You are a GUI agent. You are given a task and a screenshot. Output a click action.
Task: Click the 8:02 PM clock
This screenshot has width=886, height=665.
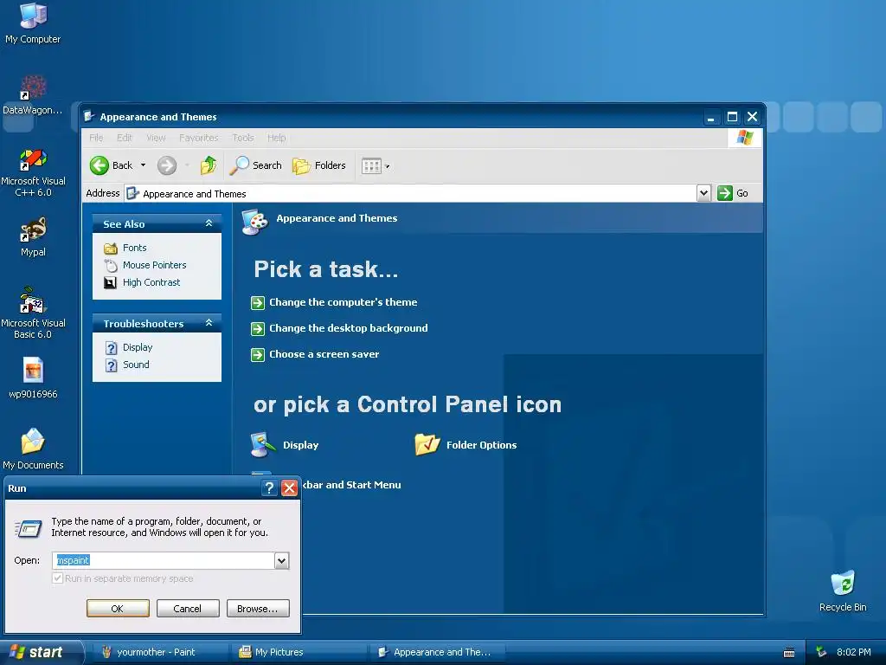coord(853,653)
